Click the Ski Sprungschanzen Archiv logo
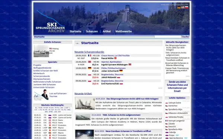The height and width of the screenshot is (139, 223). click(x=50, y=21)
